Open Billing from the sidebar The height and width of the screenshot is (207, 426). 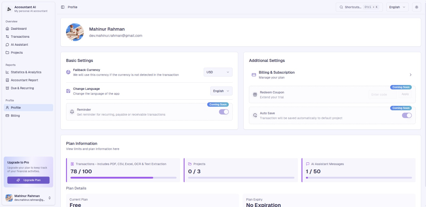point(28,116)
